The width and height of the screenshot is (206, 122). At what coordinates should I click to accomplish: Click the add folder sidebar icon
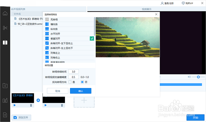5,86
